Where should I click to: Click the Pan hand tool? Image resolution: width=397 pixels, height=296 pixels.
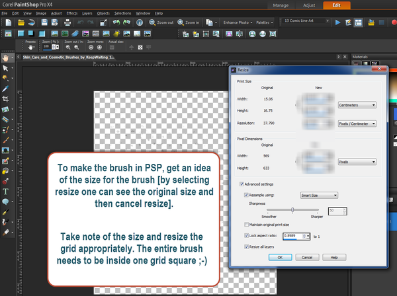pos(5,58)
